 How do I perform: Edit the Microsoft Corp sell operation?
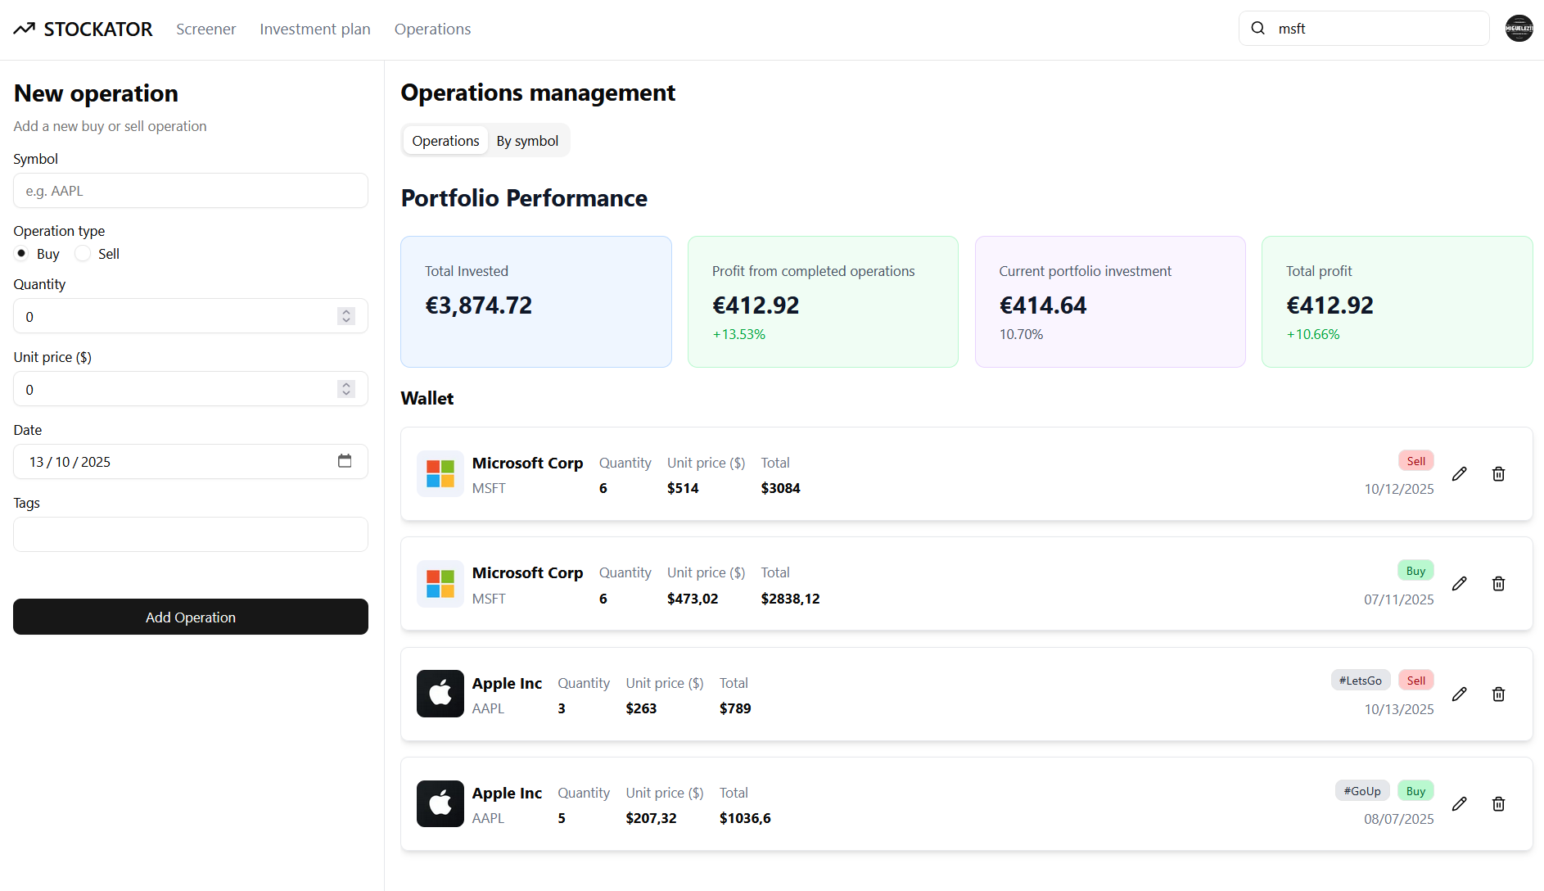[1460, 473]
